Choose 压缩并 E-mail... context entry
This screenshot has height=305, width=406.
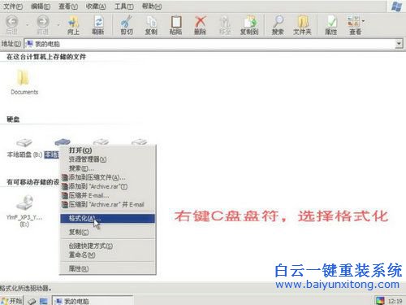[x=107, y=195]
